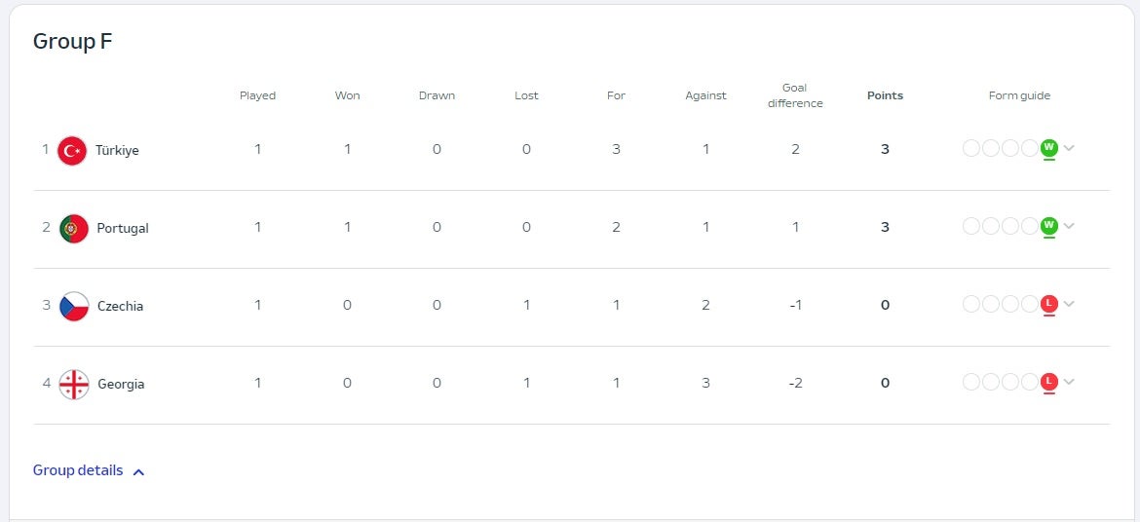This screenshot has height=522, width=1140.
Task: Click Georgia's red L form badge
Action: pyautogui.click(x=1049, y=382)
